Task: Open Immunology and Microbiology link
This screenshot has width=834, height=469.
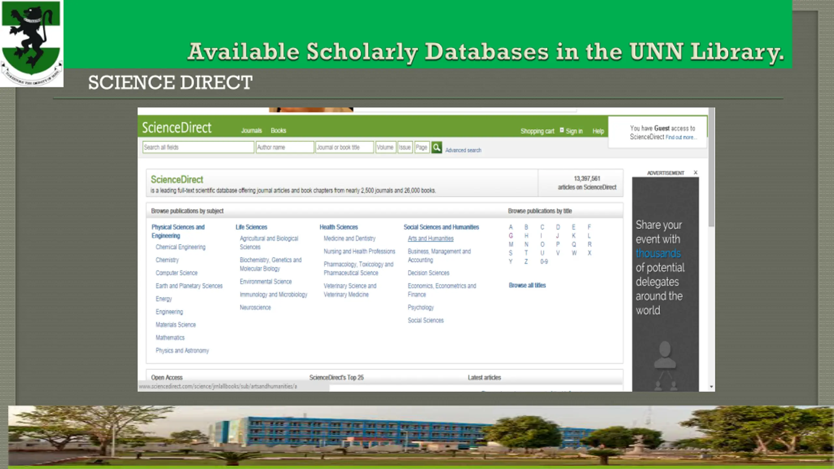Action: (273, 294)
